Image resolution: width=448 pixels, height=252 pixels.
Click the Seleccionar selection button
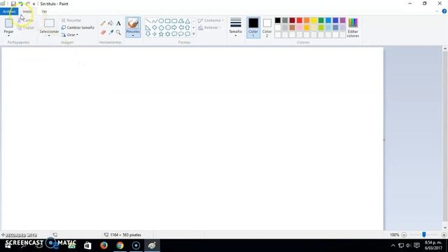[x=49, y=25]
